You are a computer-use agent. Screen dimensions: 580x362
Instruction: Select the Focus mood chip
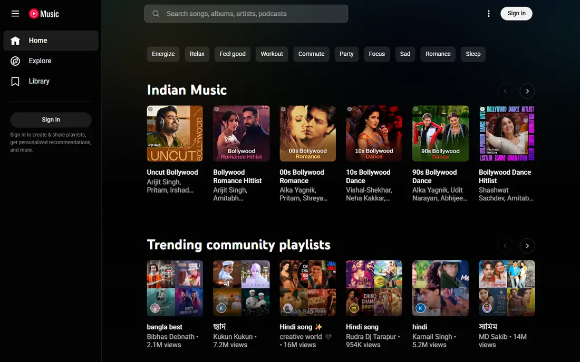click(376, 54)
